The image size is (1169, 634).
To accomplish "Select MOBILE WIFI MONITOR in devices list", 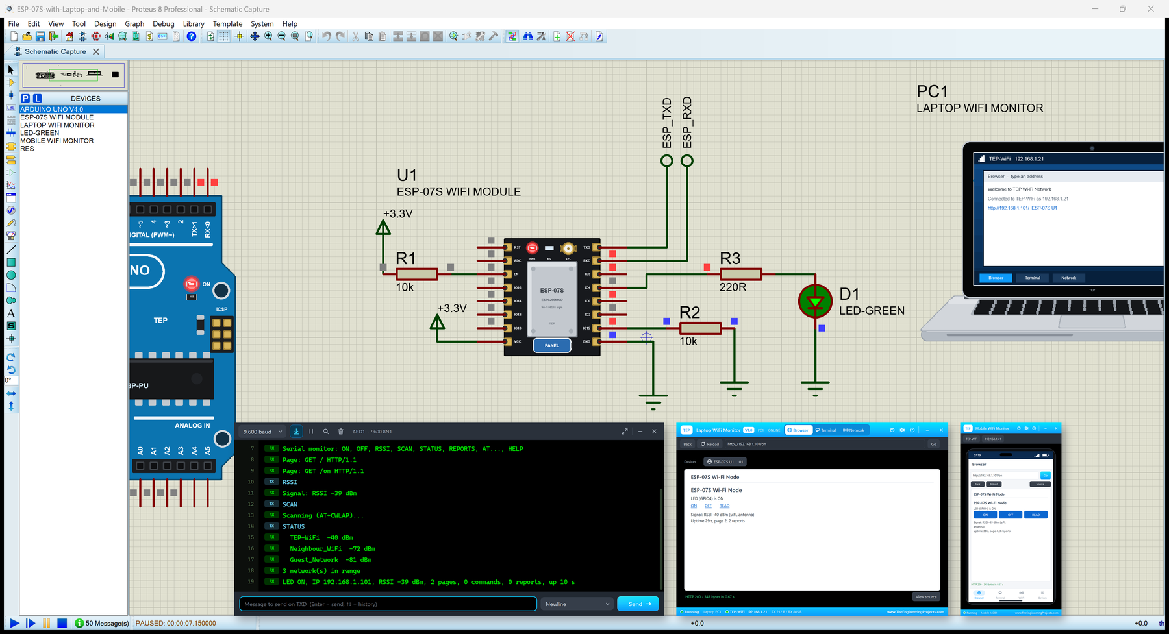I will click(73, 141).
